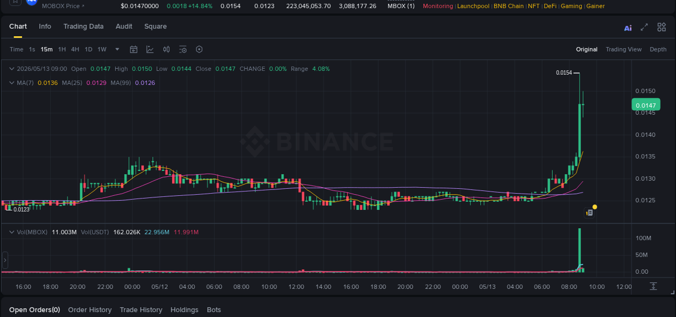
Task: Click the fit-to-view icon beside time axis
Action: click(x=653, y=286)
